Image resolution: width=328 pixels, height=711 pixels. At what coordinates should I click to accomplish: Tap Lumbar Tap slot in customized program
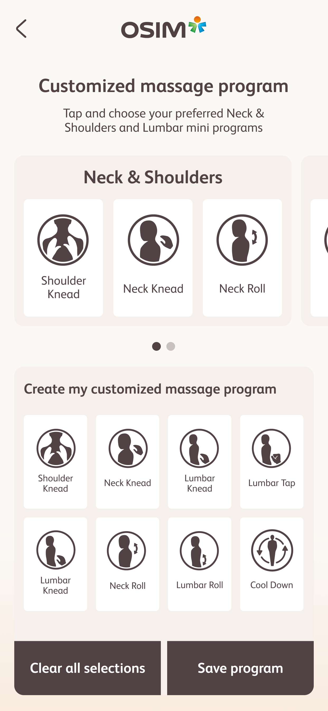click(272, 462)
